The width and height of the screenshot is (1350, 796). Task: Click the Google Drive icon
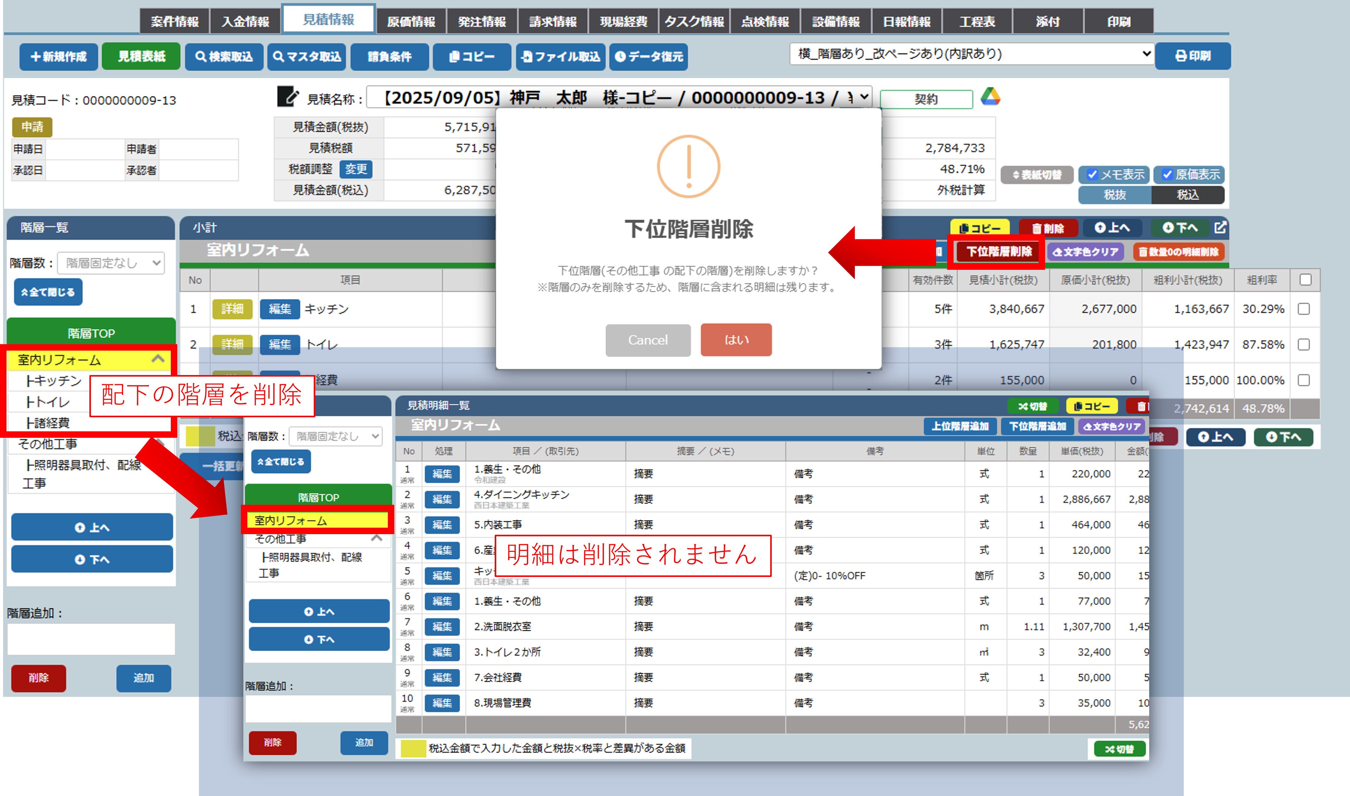click(x=990, y=97)
